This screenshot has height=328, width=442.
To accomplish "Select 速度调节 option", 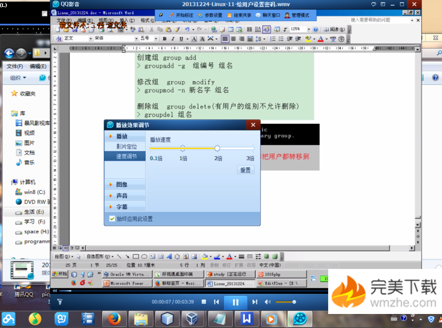I will point(126,156).
